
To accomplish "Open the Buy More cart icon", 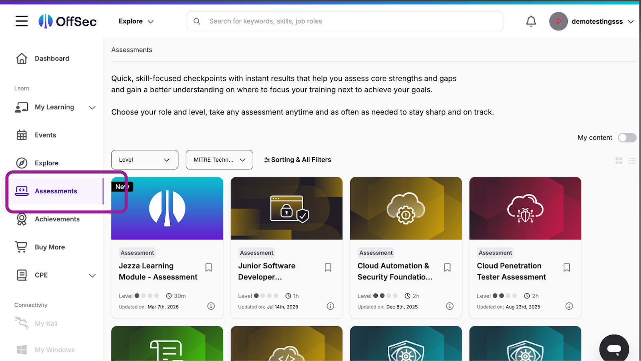I will click(x=21, y=247).
